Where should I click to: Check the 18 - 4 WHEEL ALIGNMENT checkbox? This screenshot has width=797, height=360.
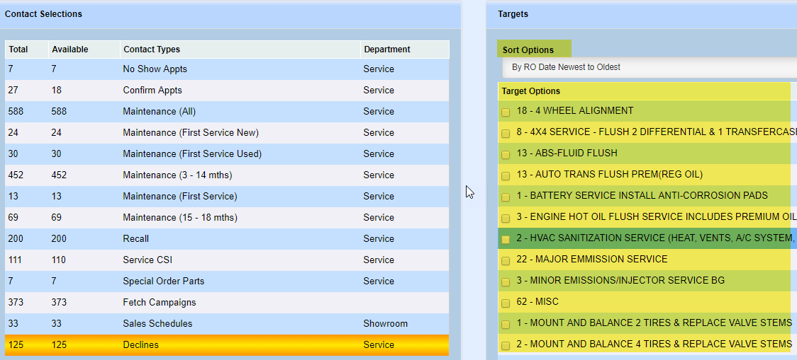506,112
